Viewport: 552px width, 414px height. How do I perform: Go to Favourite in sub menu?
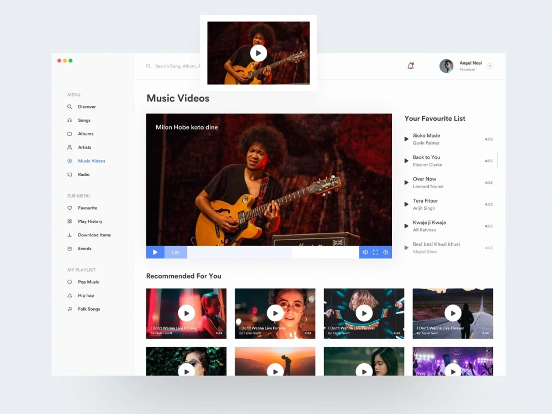tap(87, 208)
